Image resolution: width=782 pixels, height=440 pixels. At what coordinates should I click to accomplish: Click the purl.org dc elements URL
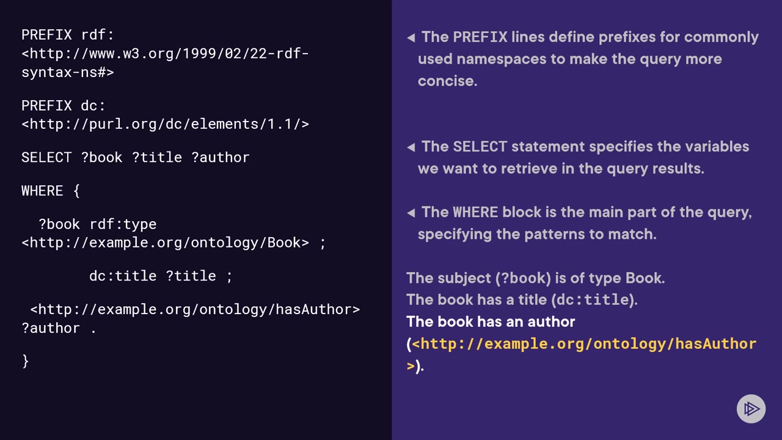pos(165,124)
